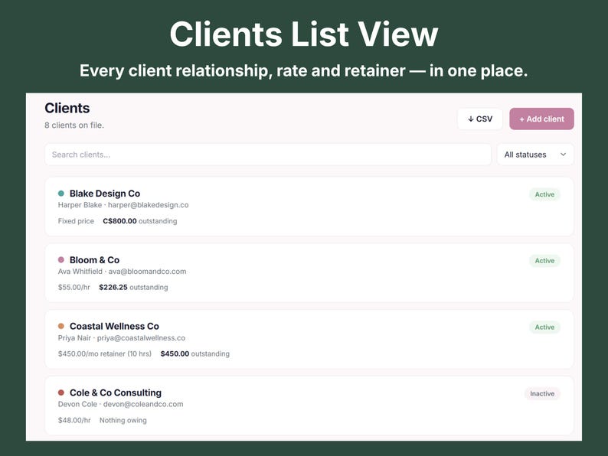Click the teal dot beside Blake Design Co
This screenshot has width=608, height=456.
(61, 194)
